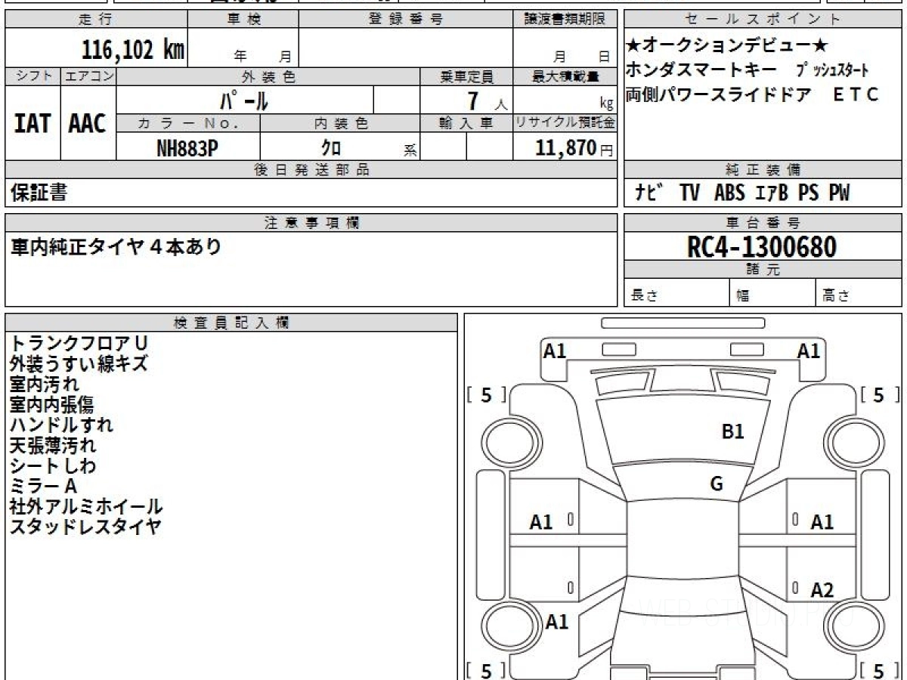
Task: Click the 検査員記入欄 header
Action: [x=231, y=323]
